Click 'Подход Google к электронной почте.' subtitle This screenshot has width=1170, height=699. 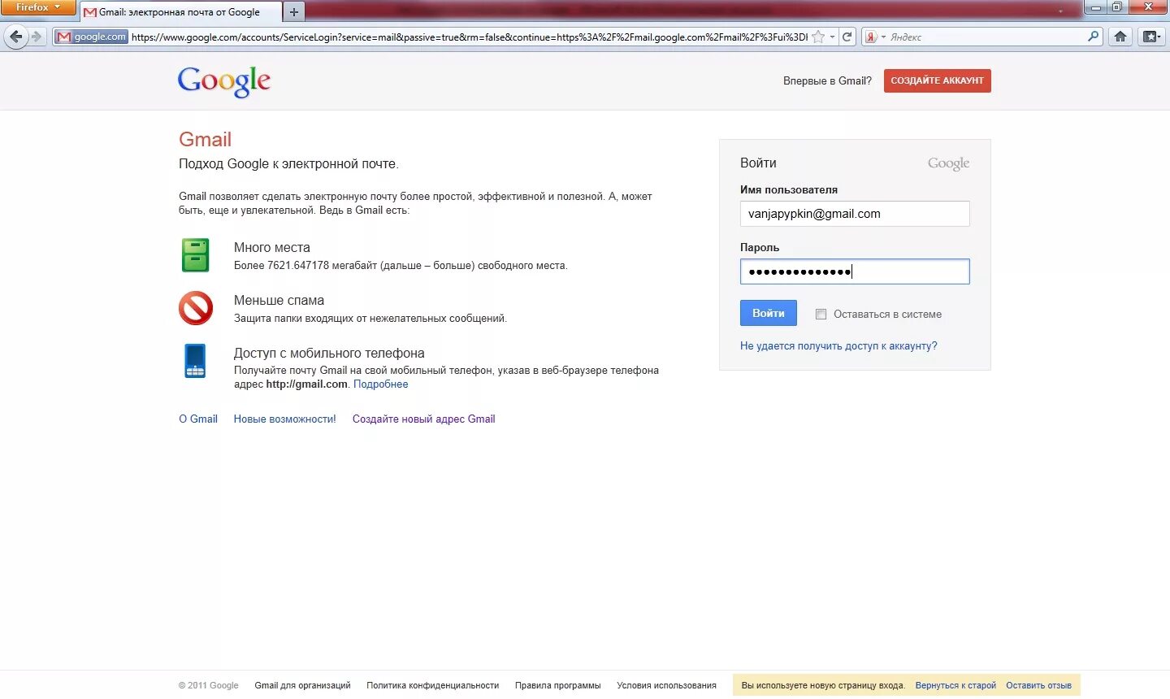[288, 163]
